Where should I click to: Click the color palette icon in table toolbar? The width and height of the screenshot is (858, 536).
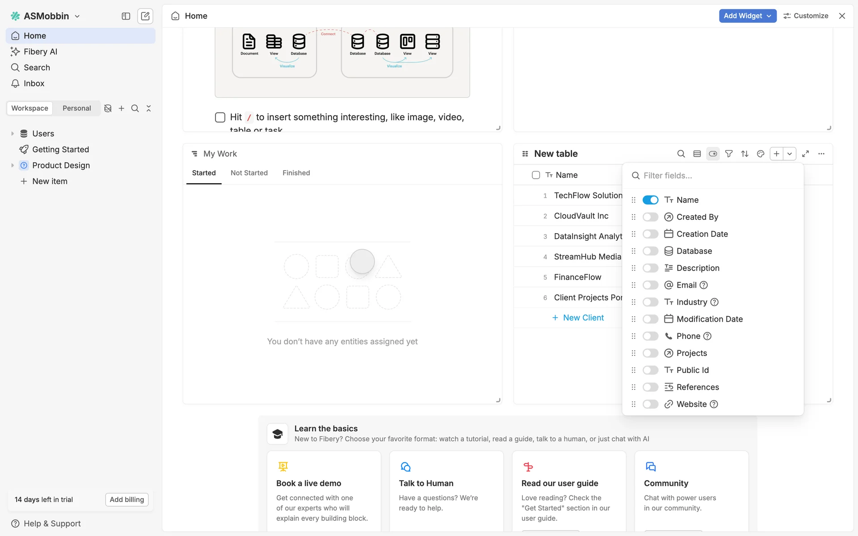click(761, 154)
